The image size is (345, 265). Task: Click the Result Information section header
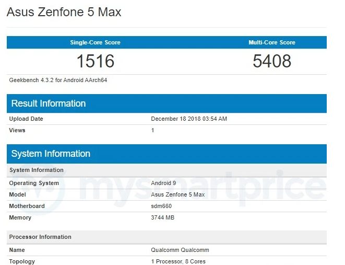pos(166,103)
